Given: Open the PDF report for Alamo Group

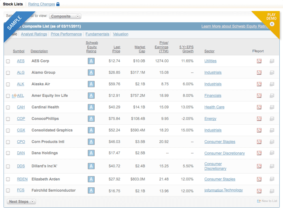Looking at the screenshot, I should click(259, 72).
